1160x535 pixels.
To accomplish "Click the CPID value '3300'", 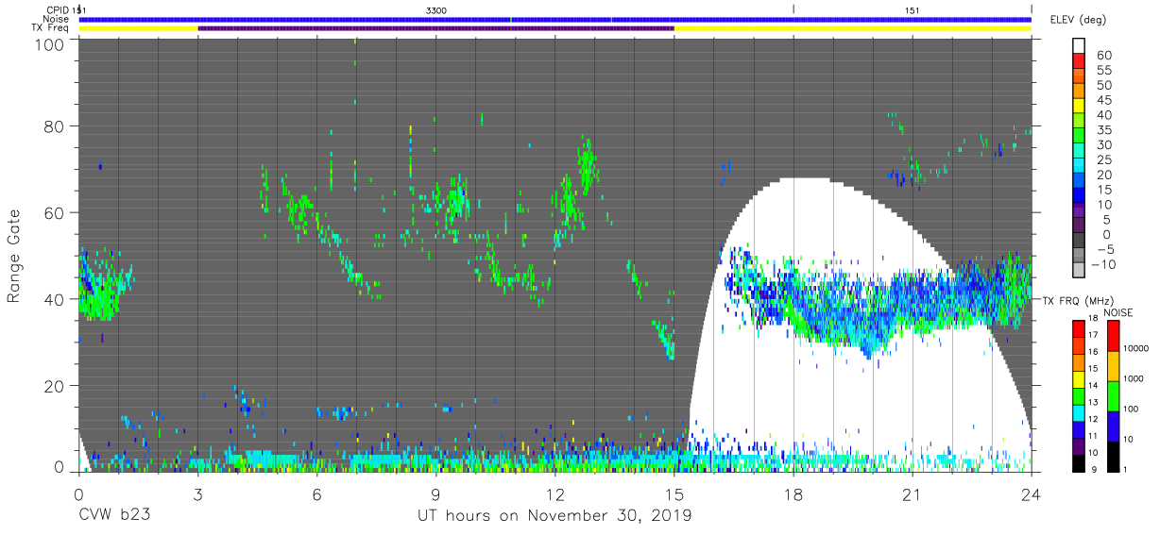I will tap(435, 9).
